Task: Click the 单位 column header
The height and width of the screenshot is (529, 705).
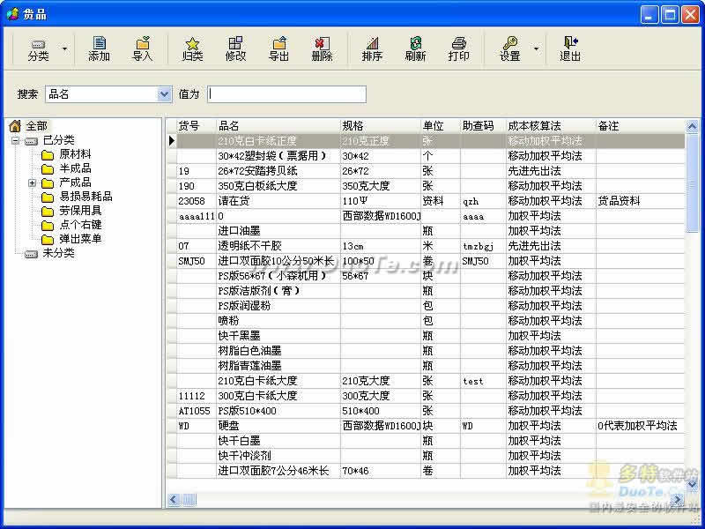Action: (x=440, y=126)
